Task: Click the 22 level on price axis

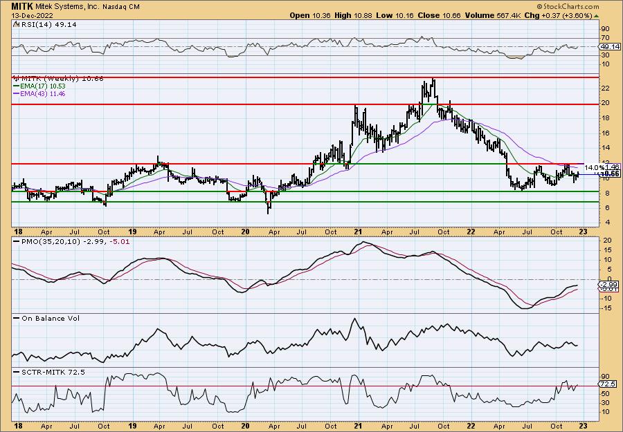Action: 606,88
